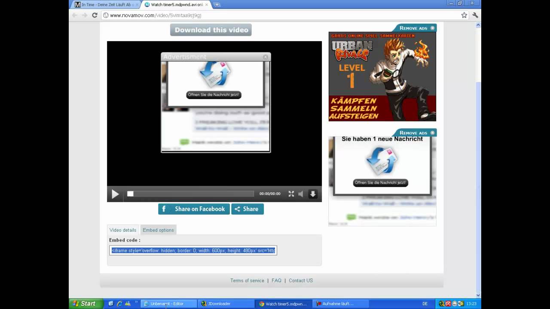The width and height of the screenshot is (550, 309).
Task: Click the player download arrow icon
Action: [x=313, y=194]
